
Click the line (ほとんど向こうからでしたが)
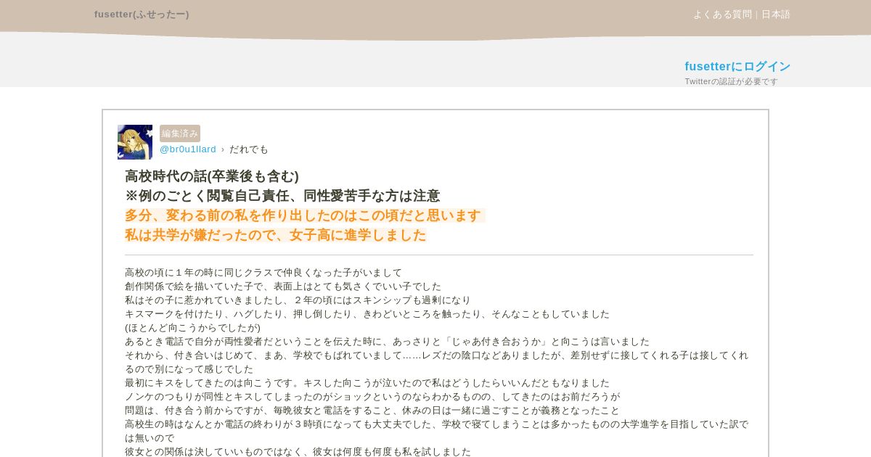[x=192, y=328]
